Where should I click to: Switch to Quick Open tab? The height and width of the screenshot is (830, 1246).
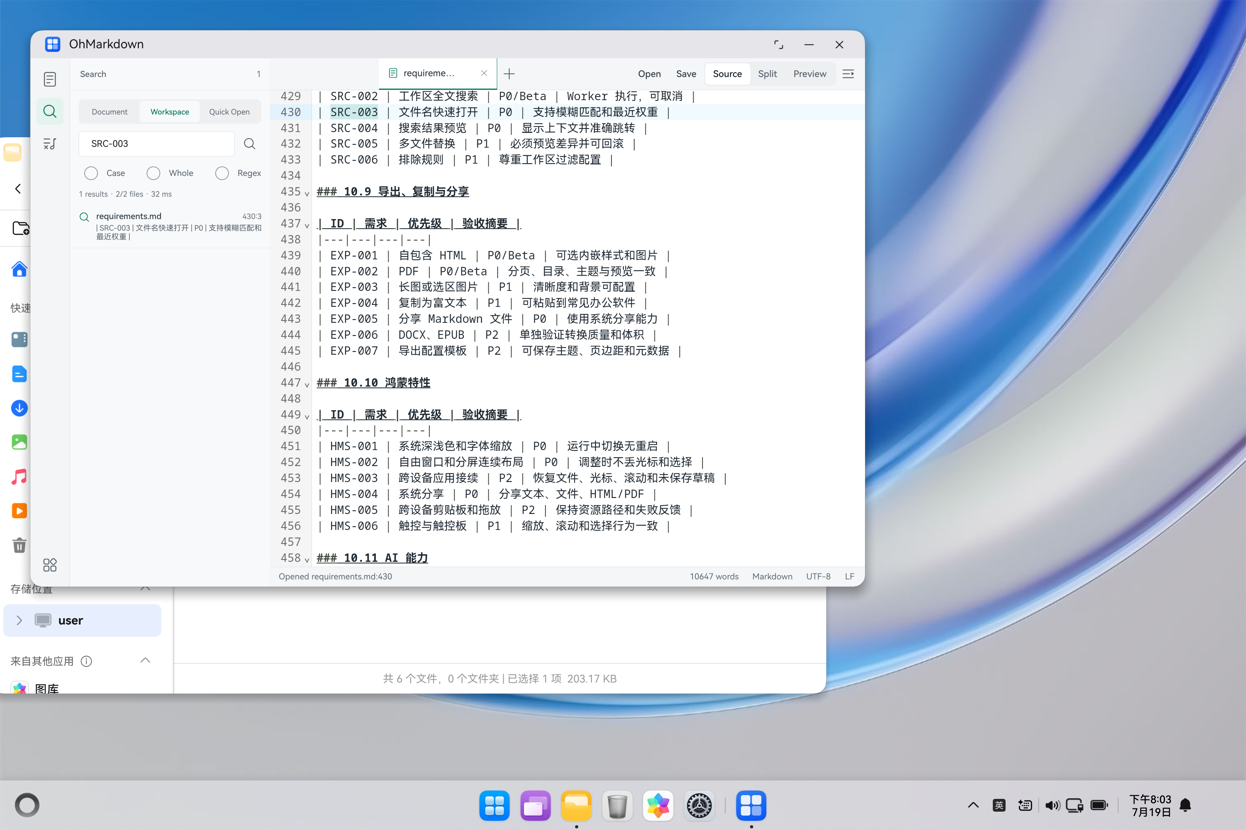(x=229, y=112)
